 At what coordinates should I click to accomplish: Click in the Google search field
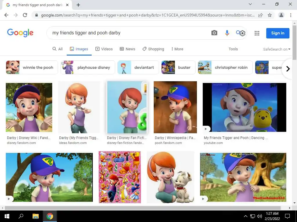point(129,33)
